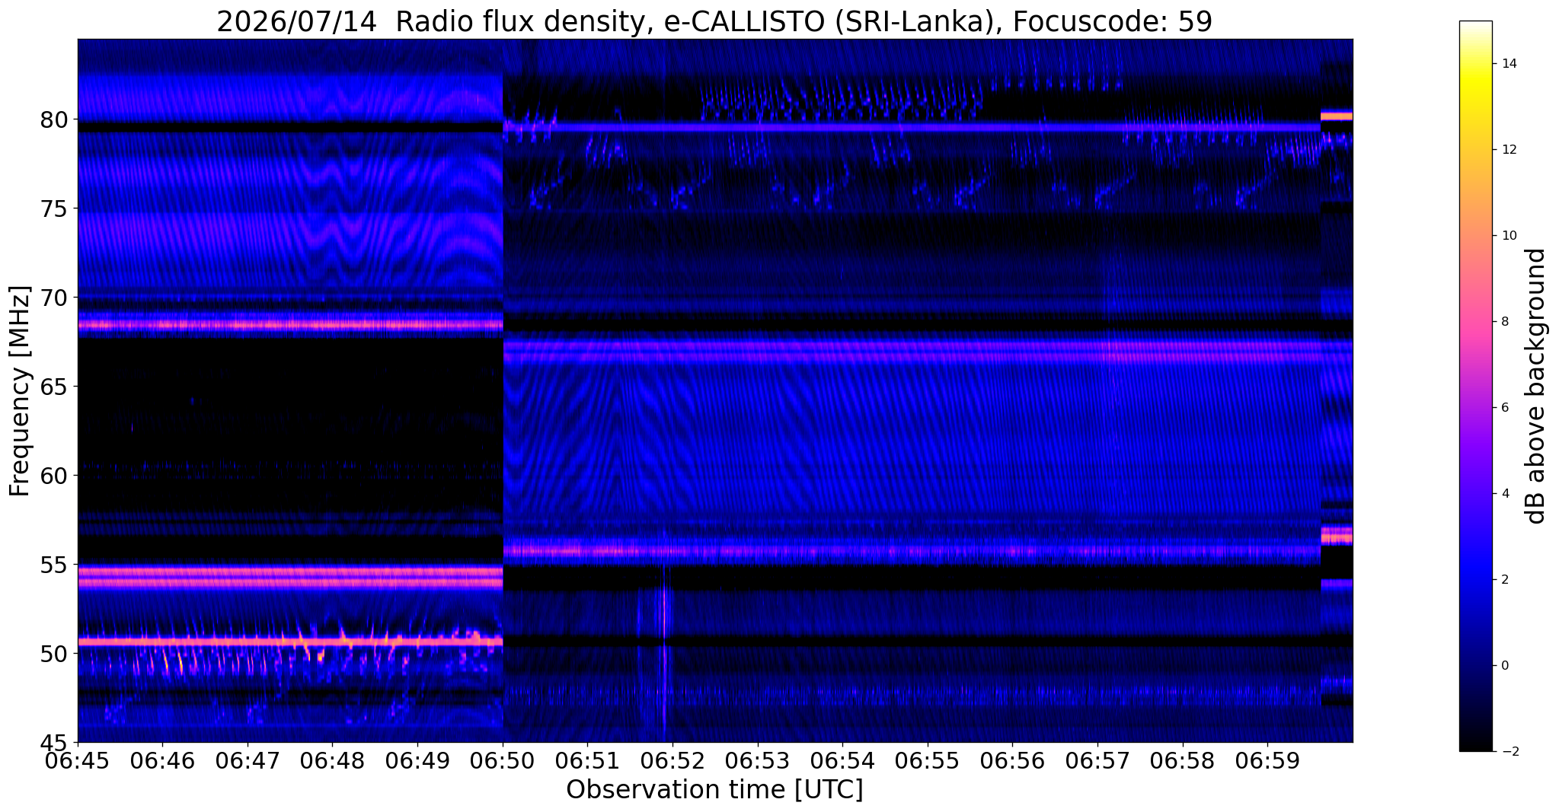Click the 06:59 time tick label
Screen dimensions: 1559x812
click(x=1267, y=762)
